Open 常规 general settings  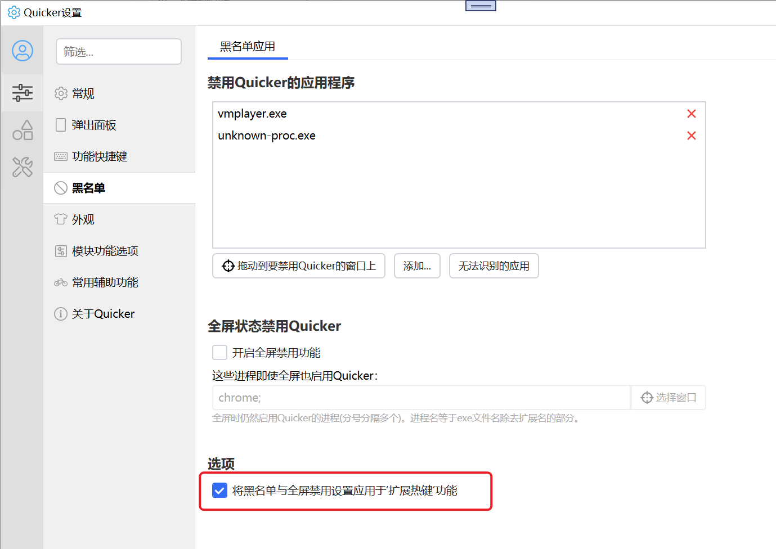click(x=119, y=93)
